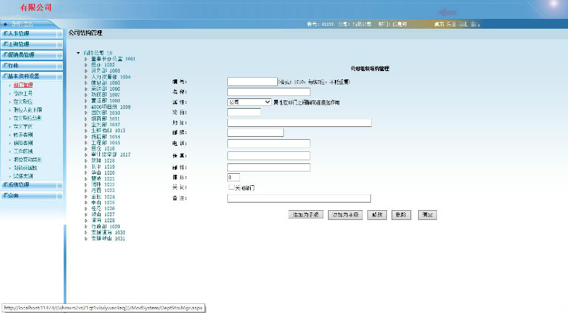Collapse the root company node 10
This screenshot has width=568, height=313.
pyautogui.click(x=78, y=53)
